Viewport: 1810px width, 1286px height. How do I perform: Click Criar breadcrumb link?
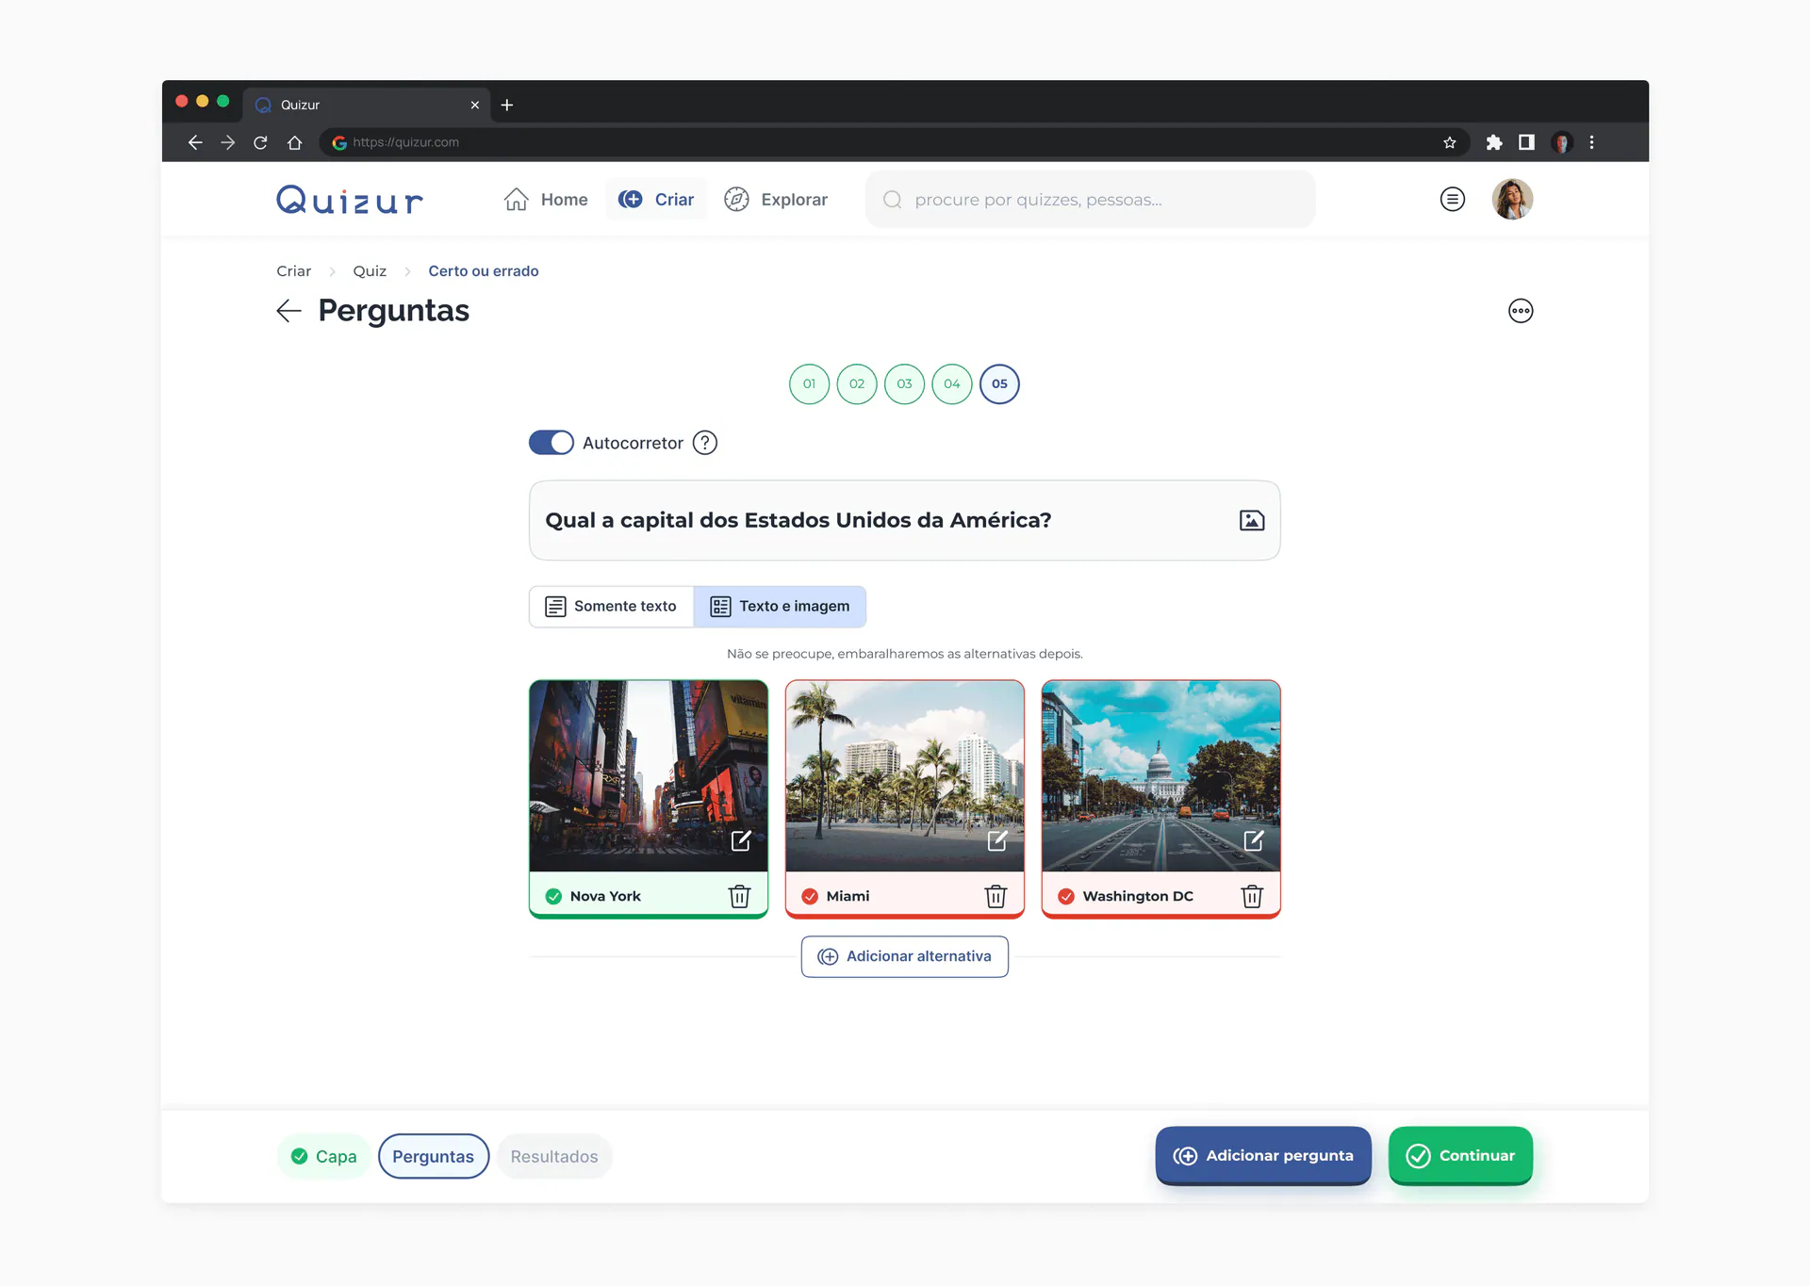click(293, 271)
